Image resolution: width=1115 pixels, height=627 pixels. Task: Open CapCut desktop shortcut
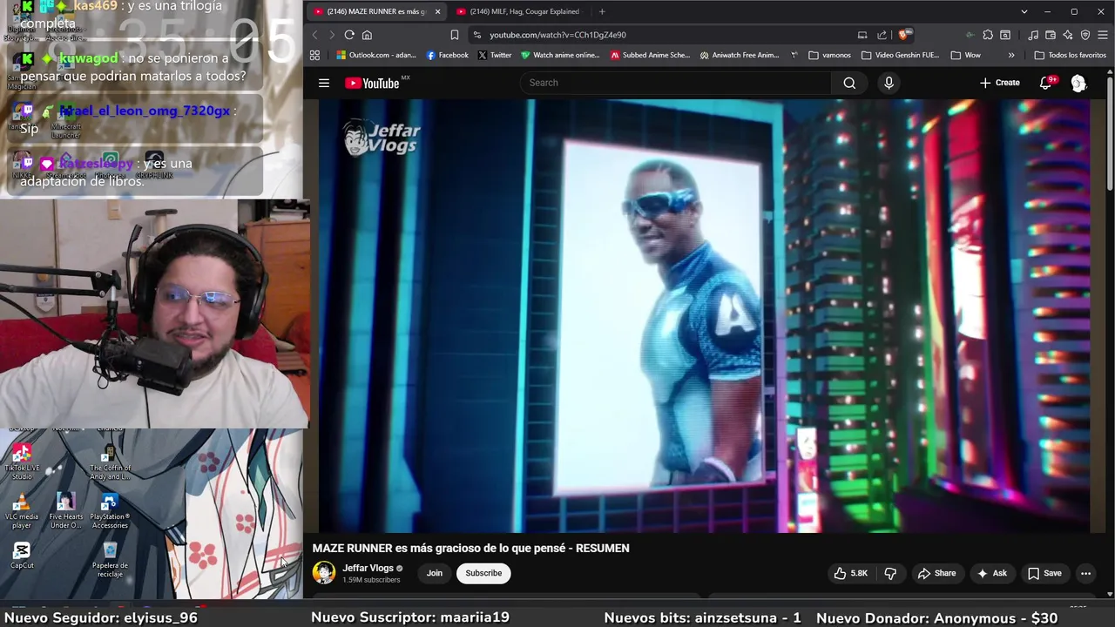22,556
